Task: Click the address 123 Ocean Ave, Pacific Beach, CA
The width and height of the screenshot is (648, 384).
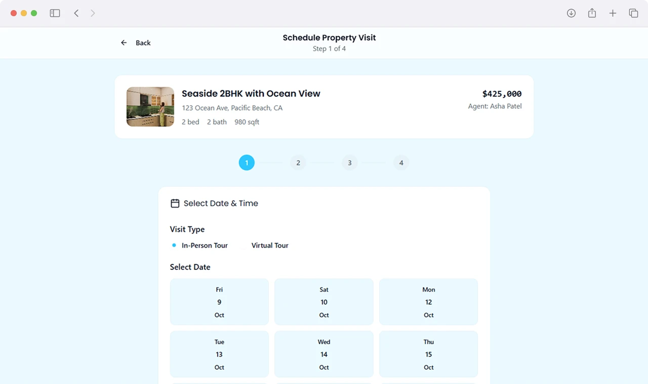Action: tap(232, 108)
